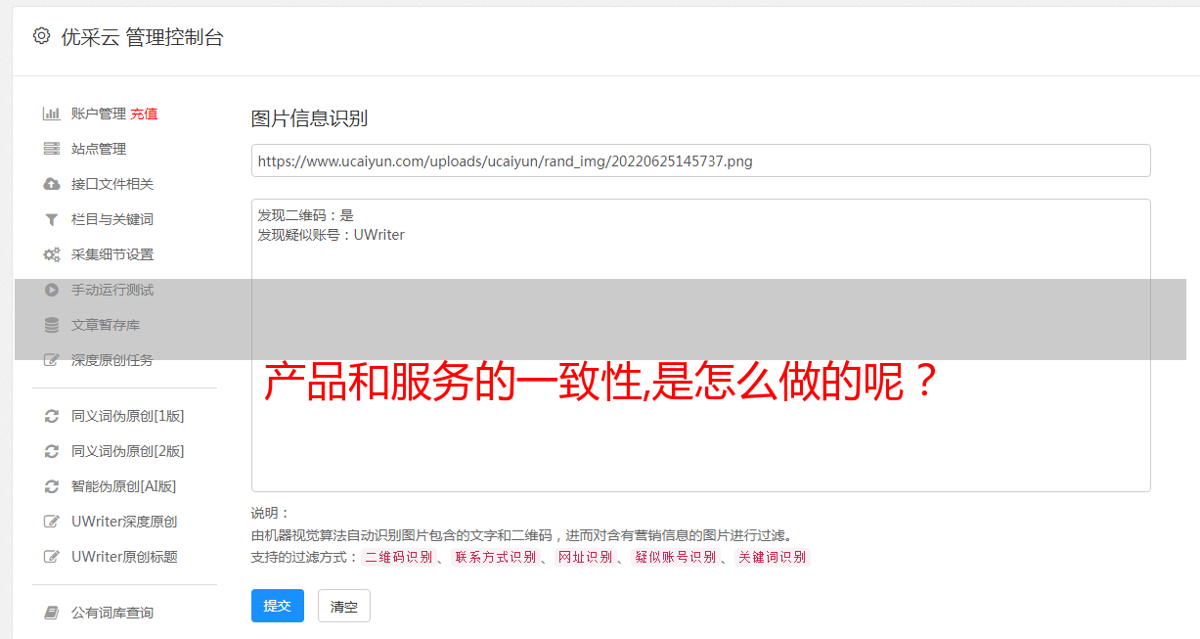Screen dimensions: 1200x639
Task: Click the 说明： label
Action: coord(271,513)
